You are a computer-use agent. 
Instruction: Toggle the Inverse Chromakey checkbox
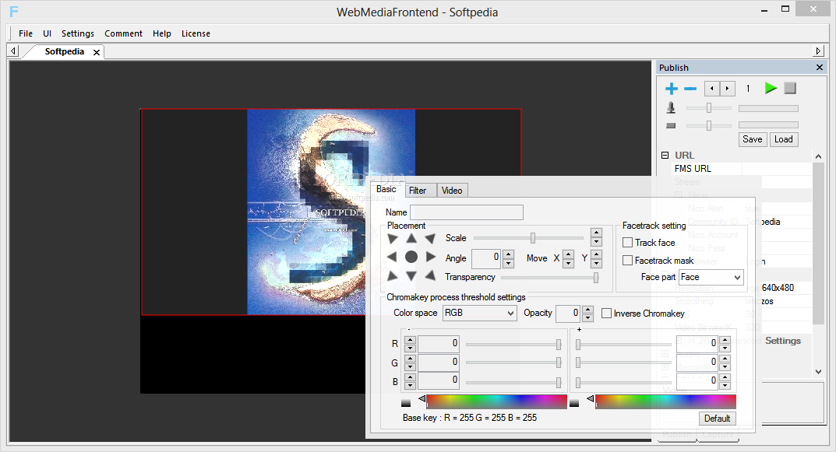tap(606, 313)
